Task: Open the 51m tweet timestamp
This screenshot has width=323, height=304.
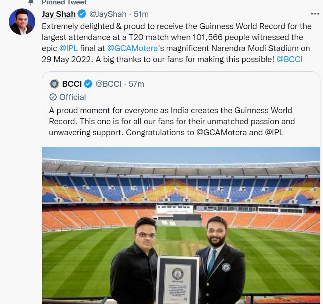Action: tap(141, 14)
